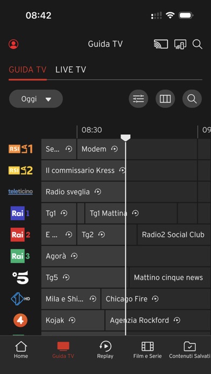Tap the replay icon next to Agorà

(74, 256)
